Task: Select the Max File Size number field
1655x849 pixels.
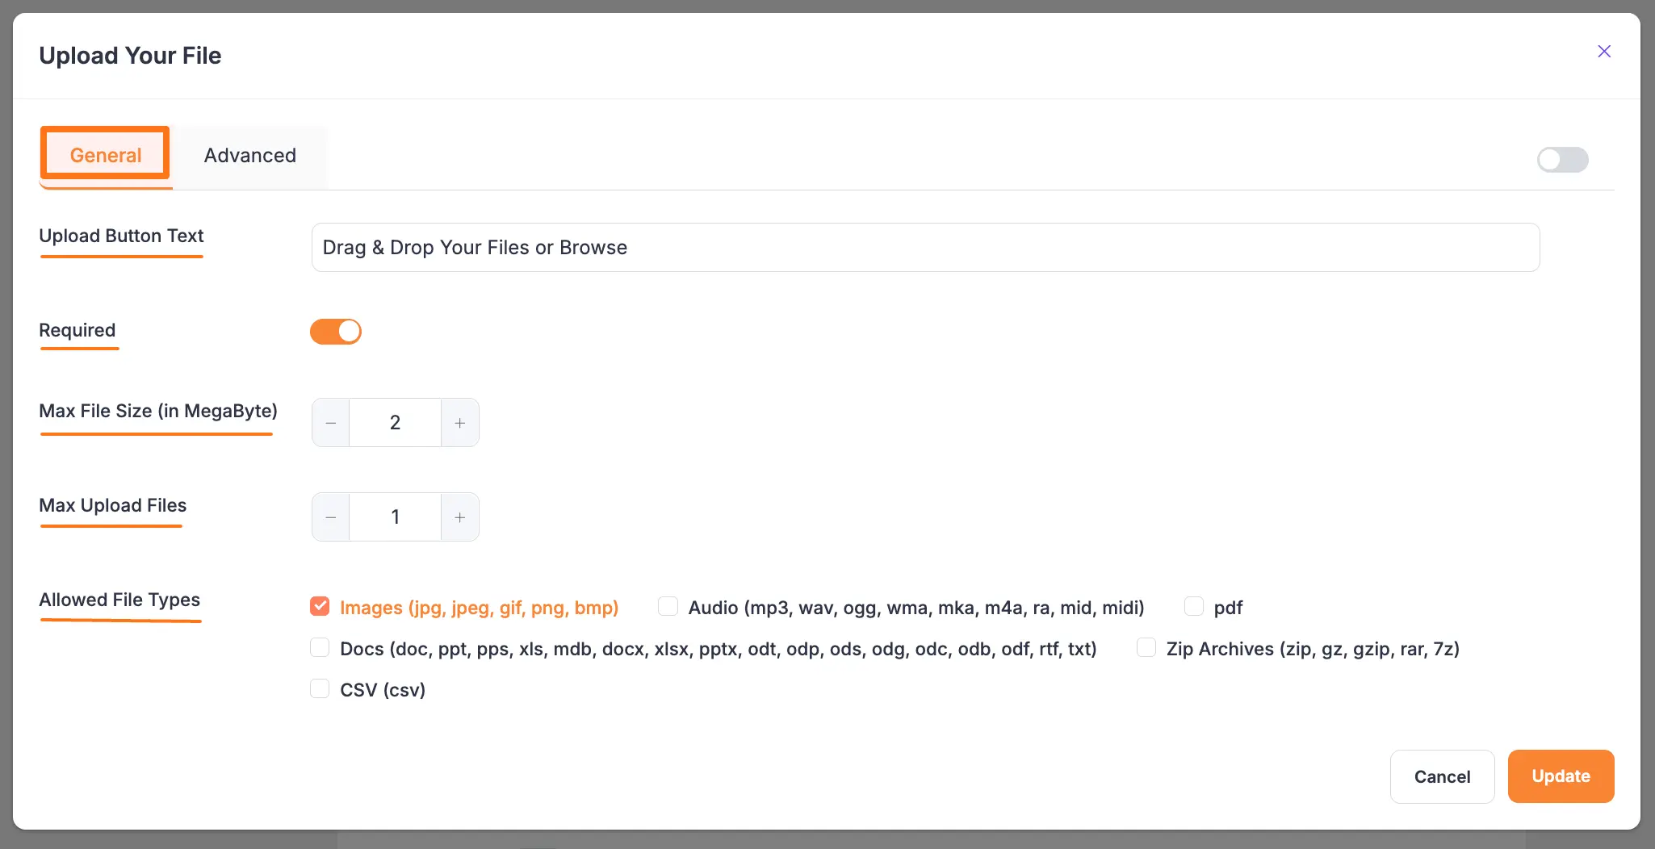Action: click(x=395, y=422)
